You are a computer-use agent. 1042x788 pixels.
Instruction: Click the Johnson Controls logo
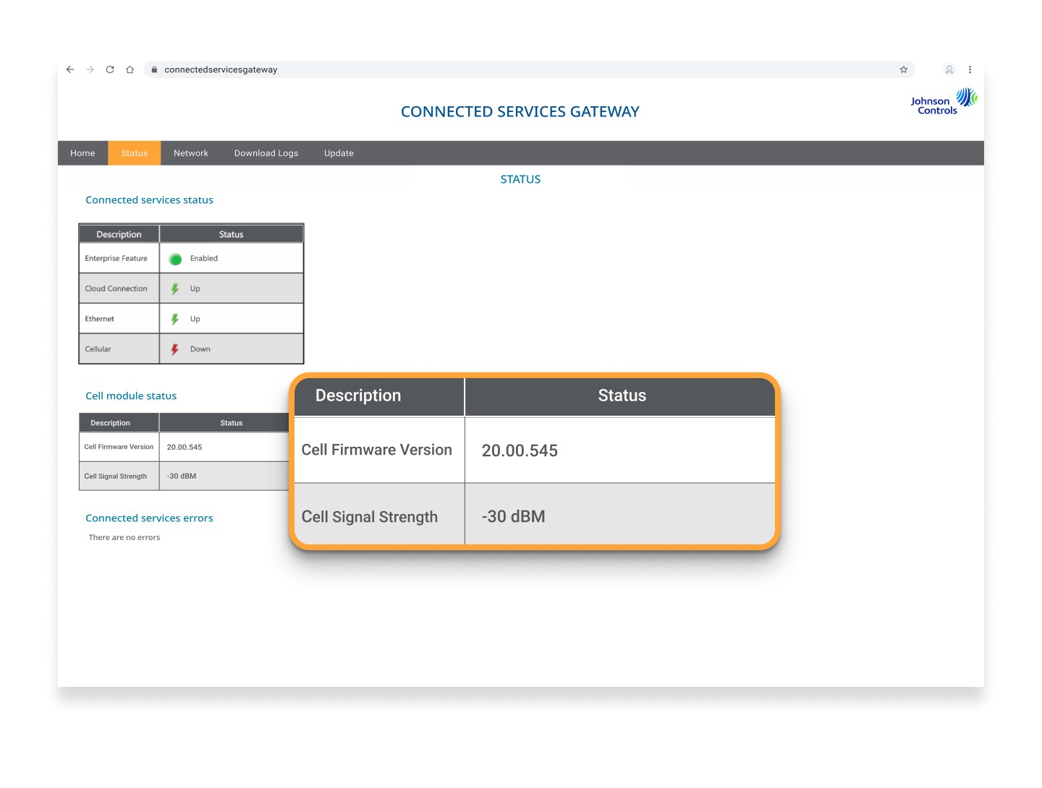click(x=944, y=102)
